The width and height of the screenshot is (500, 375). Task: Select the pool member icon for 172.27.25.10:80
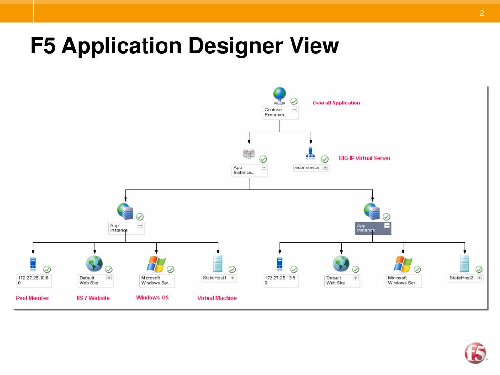[x=33, y=264]
